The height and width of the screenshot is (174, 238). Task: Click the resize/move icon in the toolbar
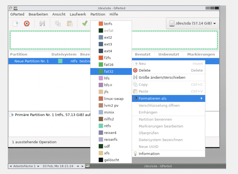[42, 24]
